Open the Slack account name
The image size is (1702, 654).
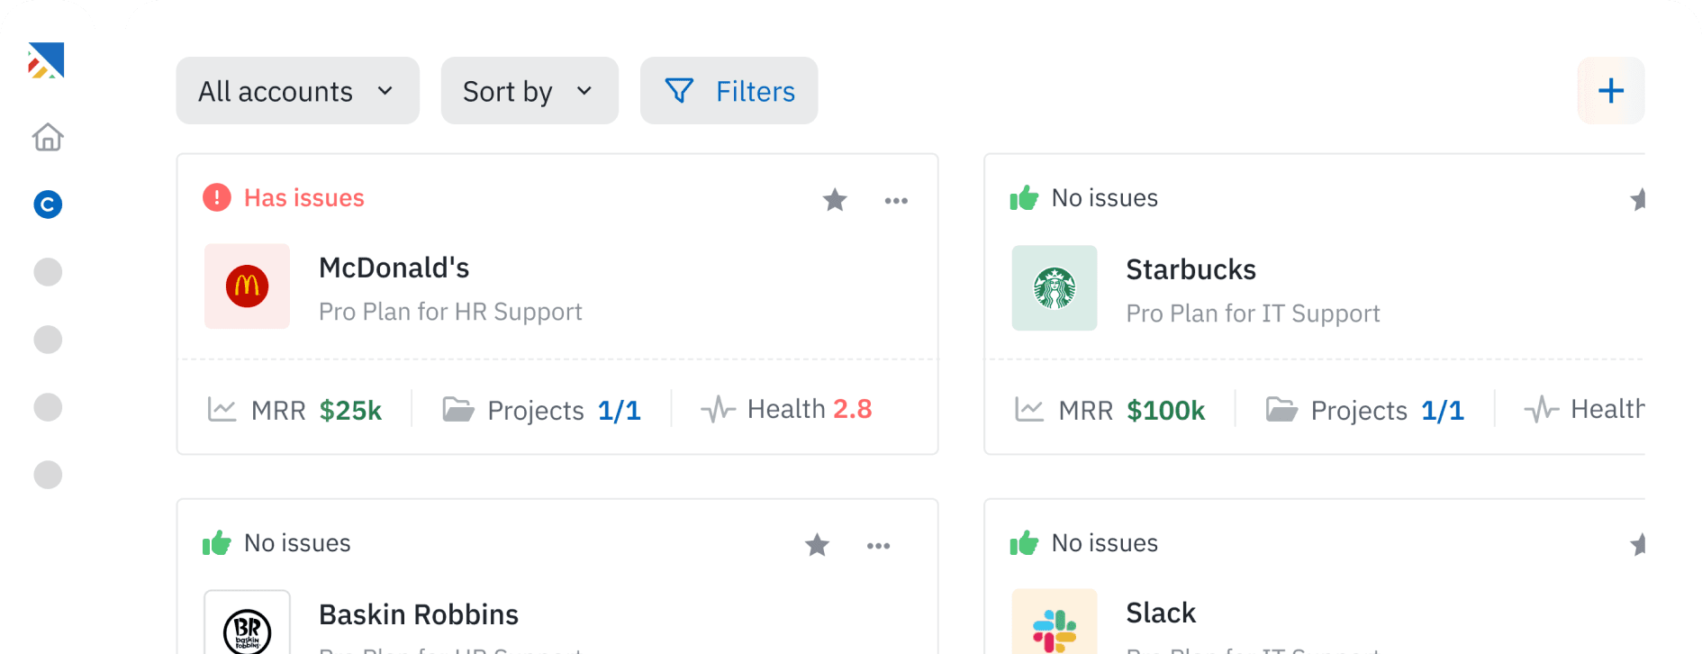1161,613
